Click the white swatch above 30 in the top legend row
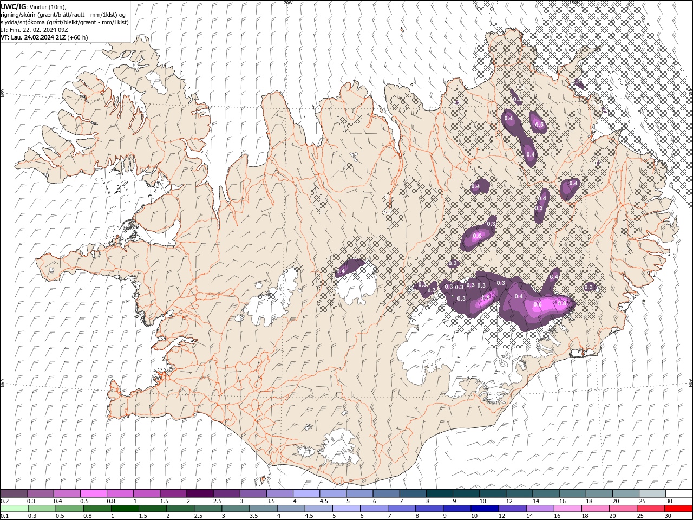The height and width of the screenshot is (520, 693). (679, 493)
